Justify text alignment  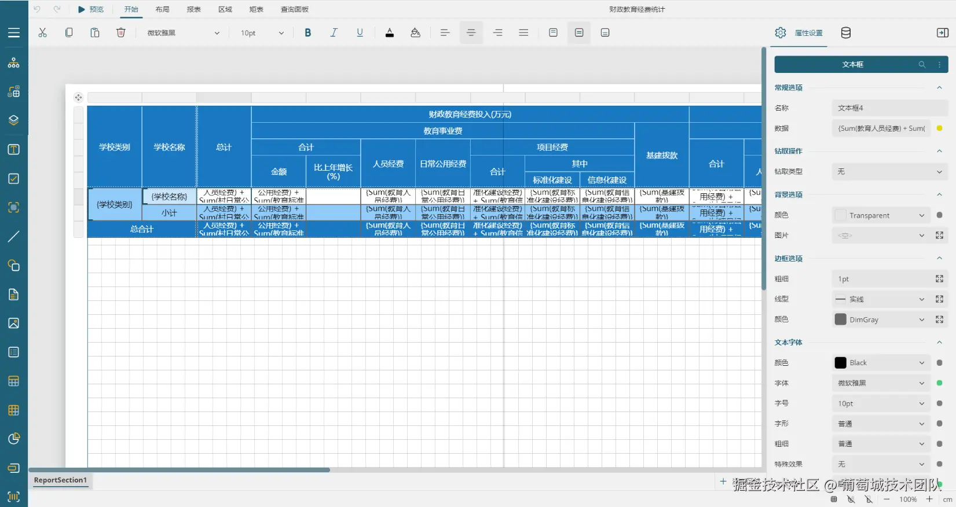523,33
